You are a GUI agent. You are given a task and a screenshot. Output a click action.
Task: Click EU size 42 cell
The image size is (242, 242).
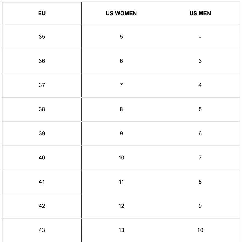pyautogui.click(x=42, y=206)
